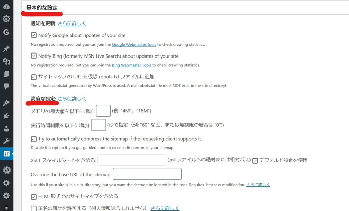Open Pages via the stacked pages icon
349x211 pixels.
click(x=6, y=74)
